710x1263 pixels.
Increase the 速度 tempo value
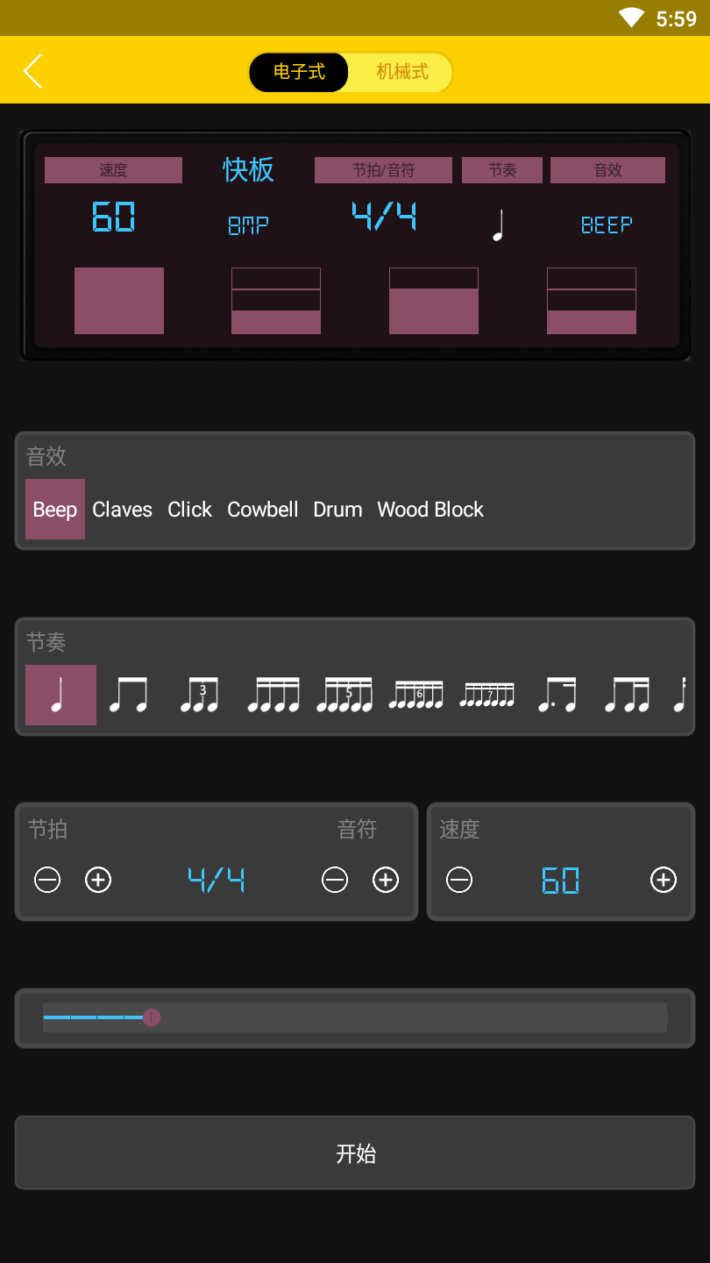pos(664,880)
